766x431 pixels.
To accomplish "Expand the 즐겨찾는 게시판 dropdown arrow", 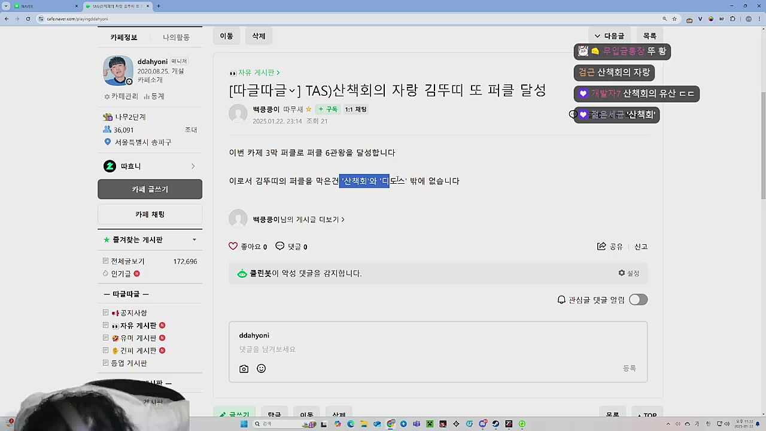I will 194,240.
